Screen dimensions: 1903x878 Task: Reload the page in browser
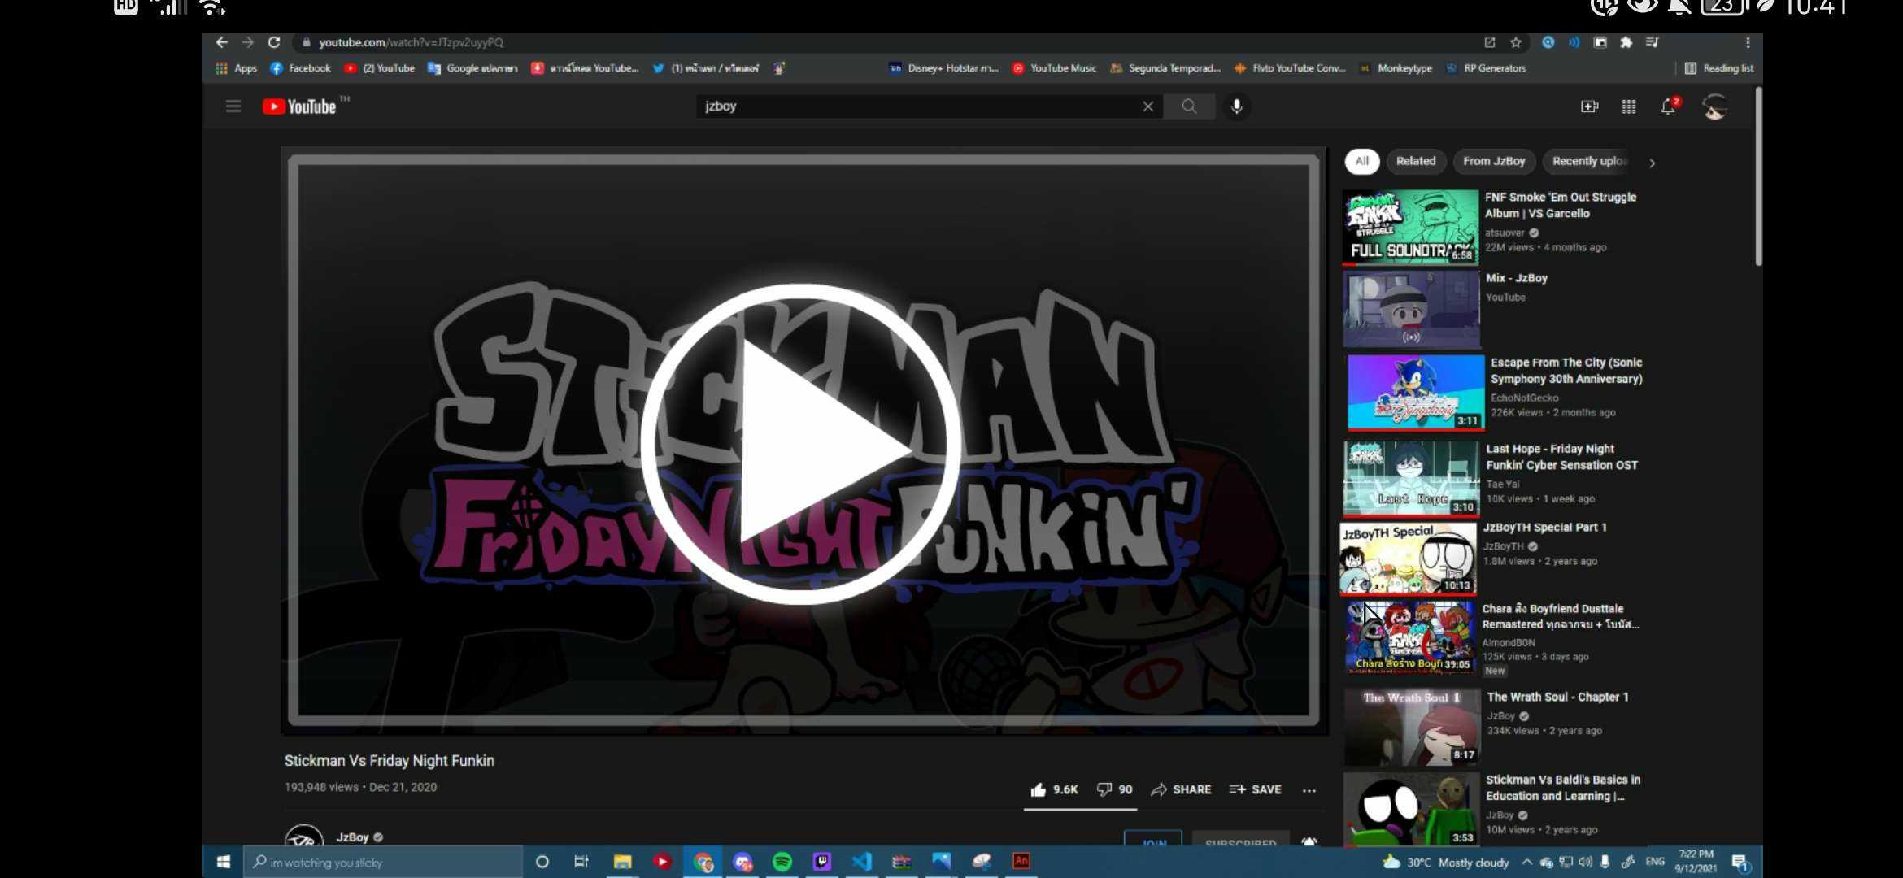click(274, 42)
